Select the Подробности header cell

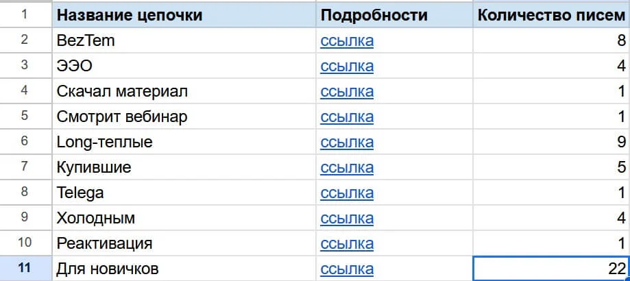(x=393, y=15)
